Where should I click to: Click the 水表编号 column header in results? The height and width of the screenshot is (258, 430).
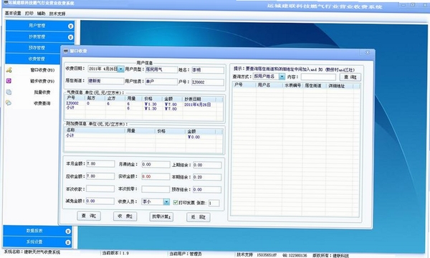pyautogui.click(x=292, y=85)
